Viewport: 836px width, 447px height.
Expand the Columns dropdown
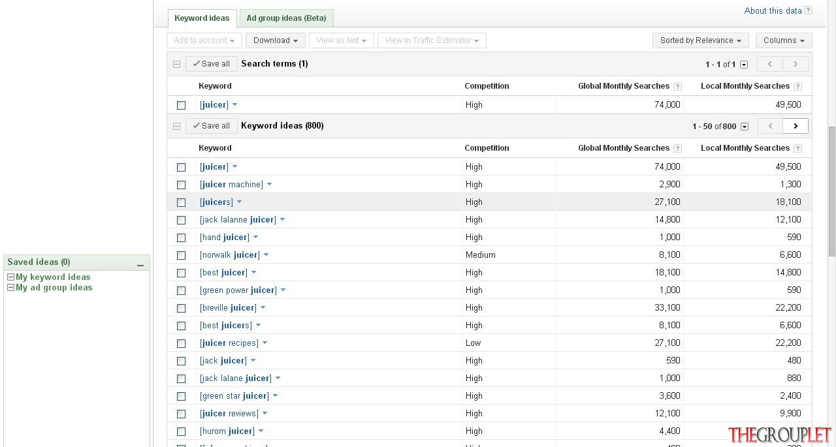[784, 40]
